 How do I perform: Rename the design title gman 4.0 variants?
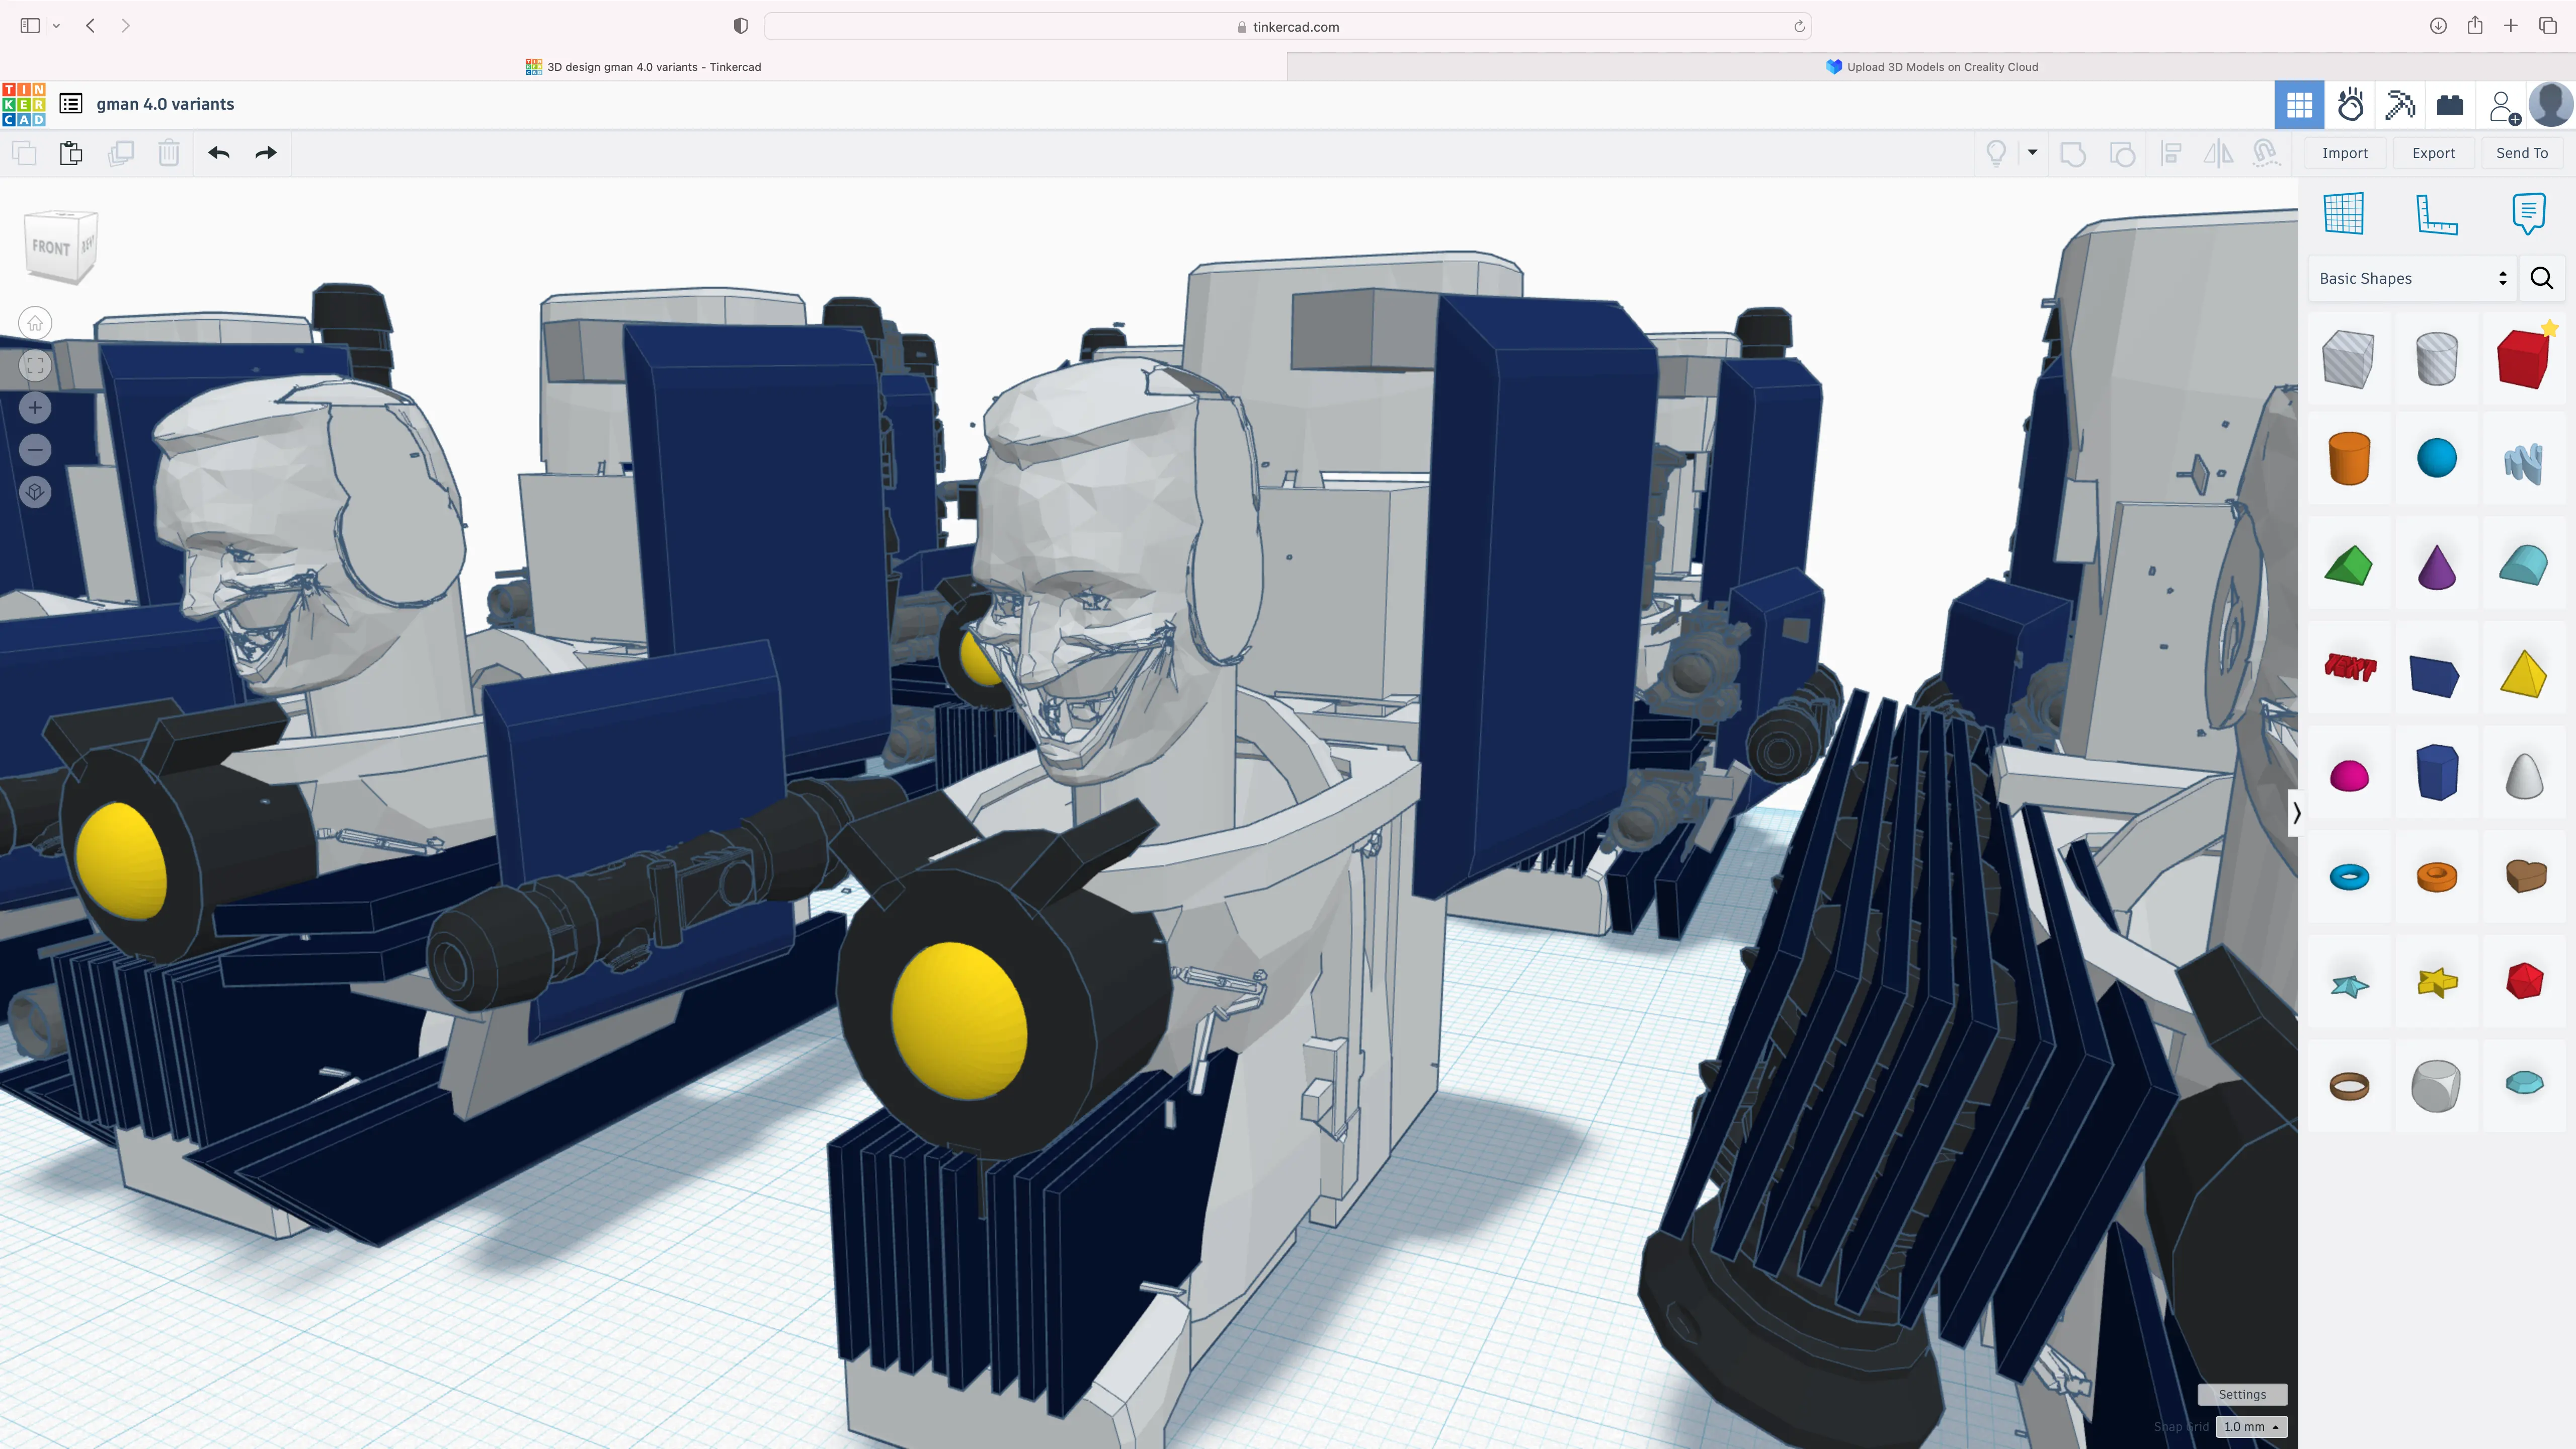pos(165,104)
